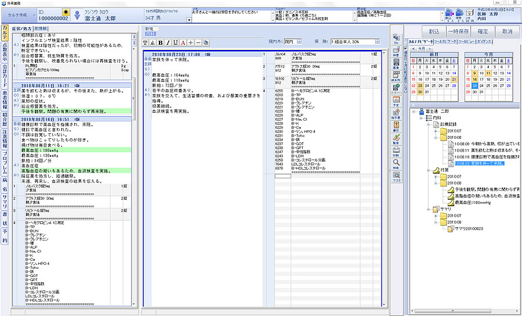This screenshot has height=316, width=522.
Task: Switch to the ツールナビゲータ tab
Action: coord(445,42)
